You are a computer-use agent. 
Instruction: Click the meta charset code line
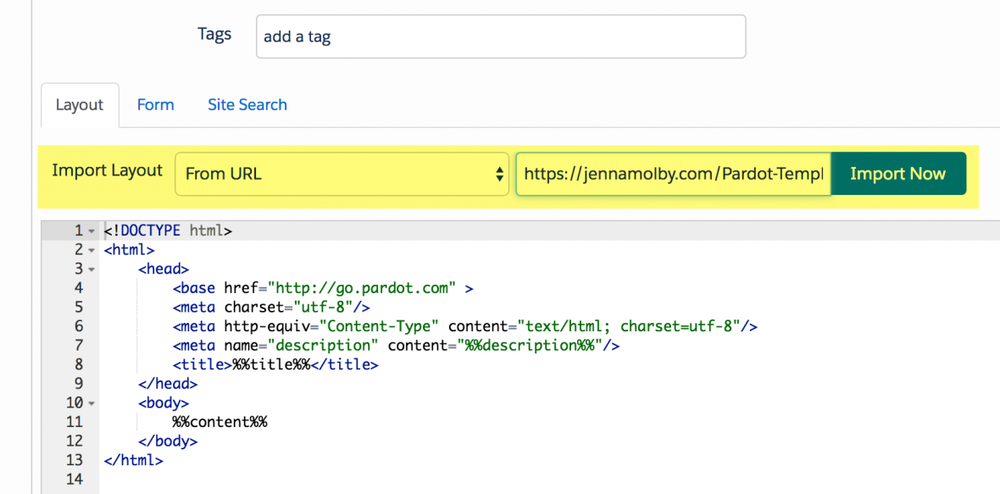(271, 308)
